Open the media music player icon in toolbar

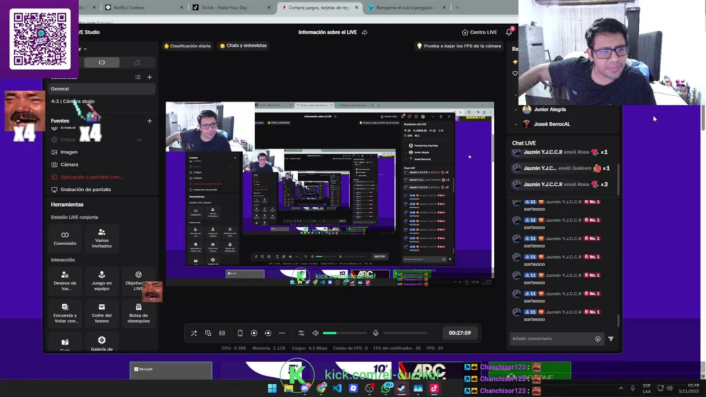pos(208,333)
